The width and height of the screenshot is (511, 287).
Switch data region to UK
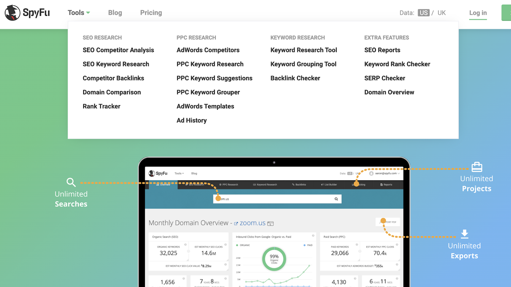[x=442, y=13]
